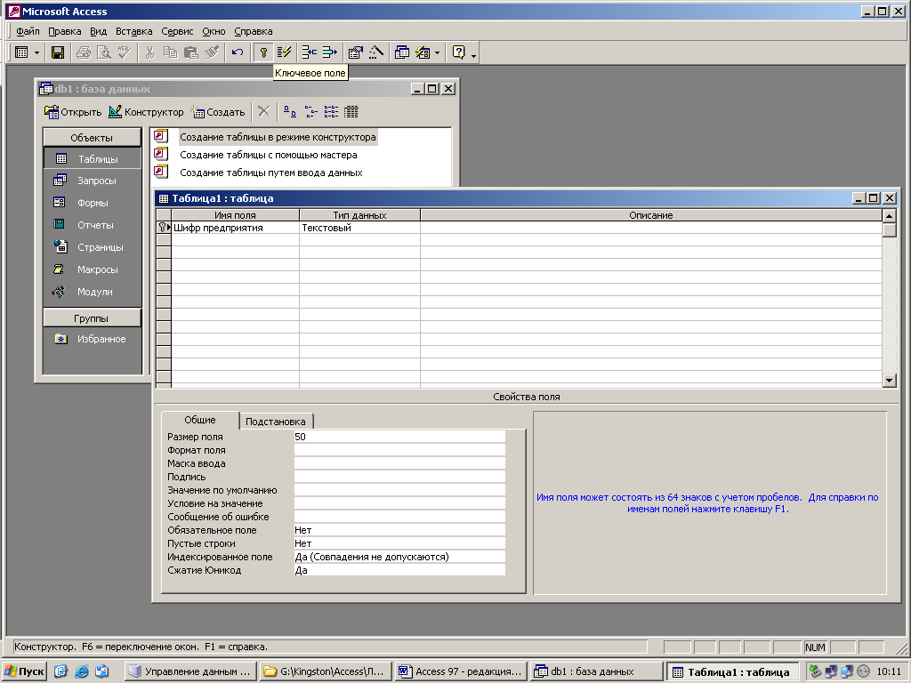Image resolution: width=911 pixels, height=683 pixels.
Task: Click the Undo arrow icon
Action: [237, 52]
